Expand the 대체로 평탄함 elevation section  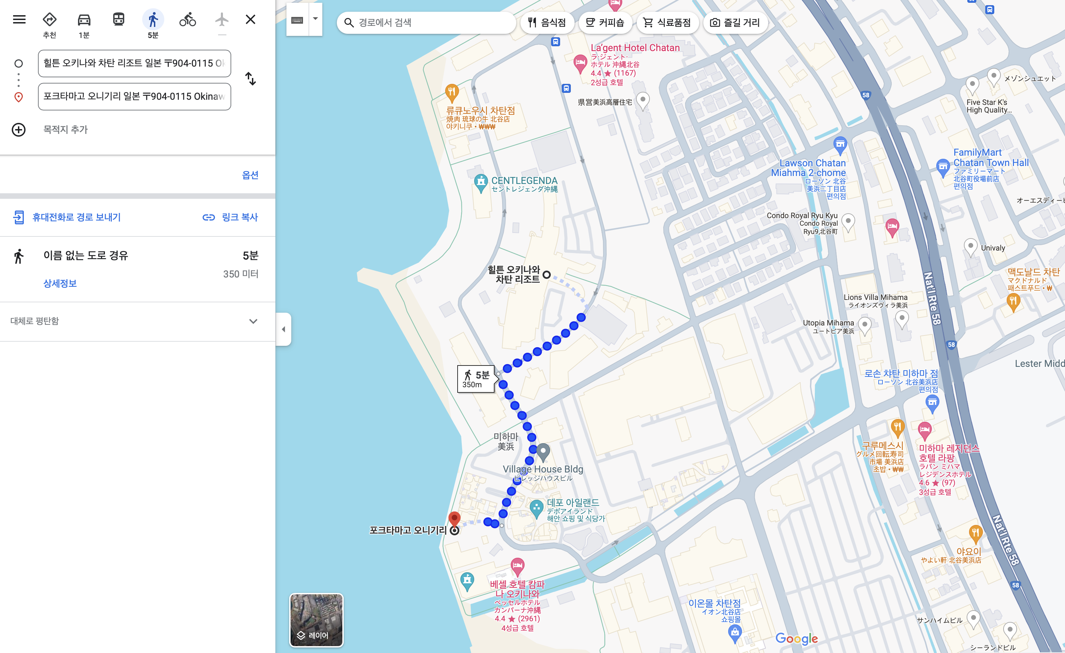[137, 321]
